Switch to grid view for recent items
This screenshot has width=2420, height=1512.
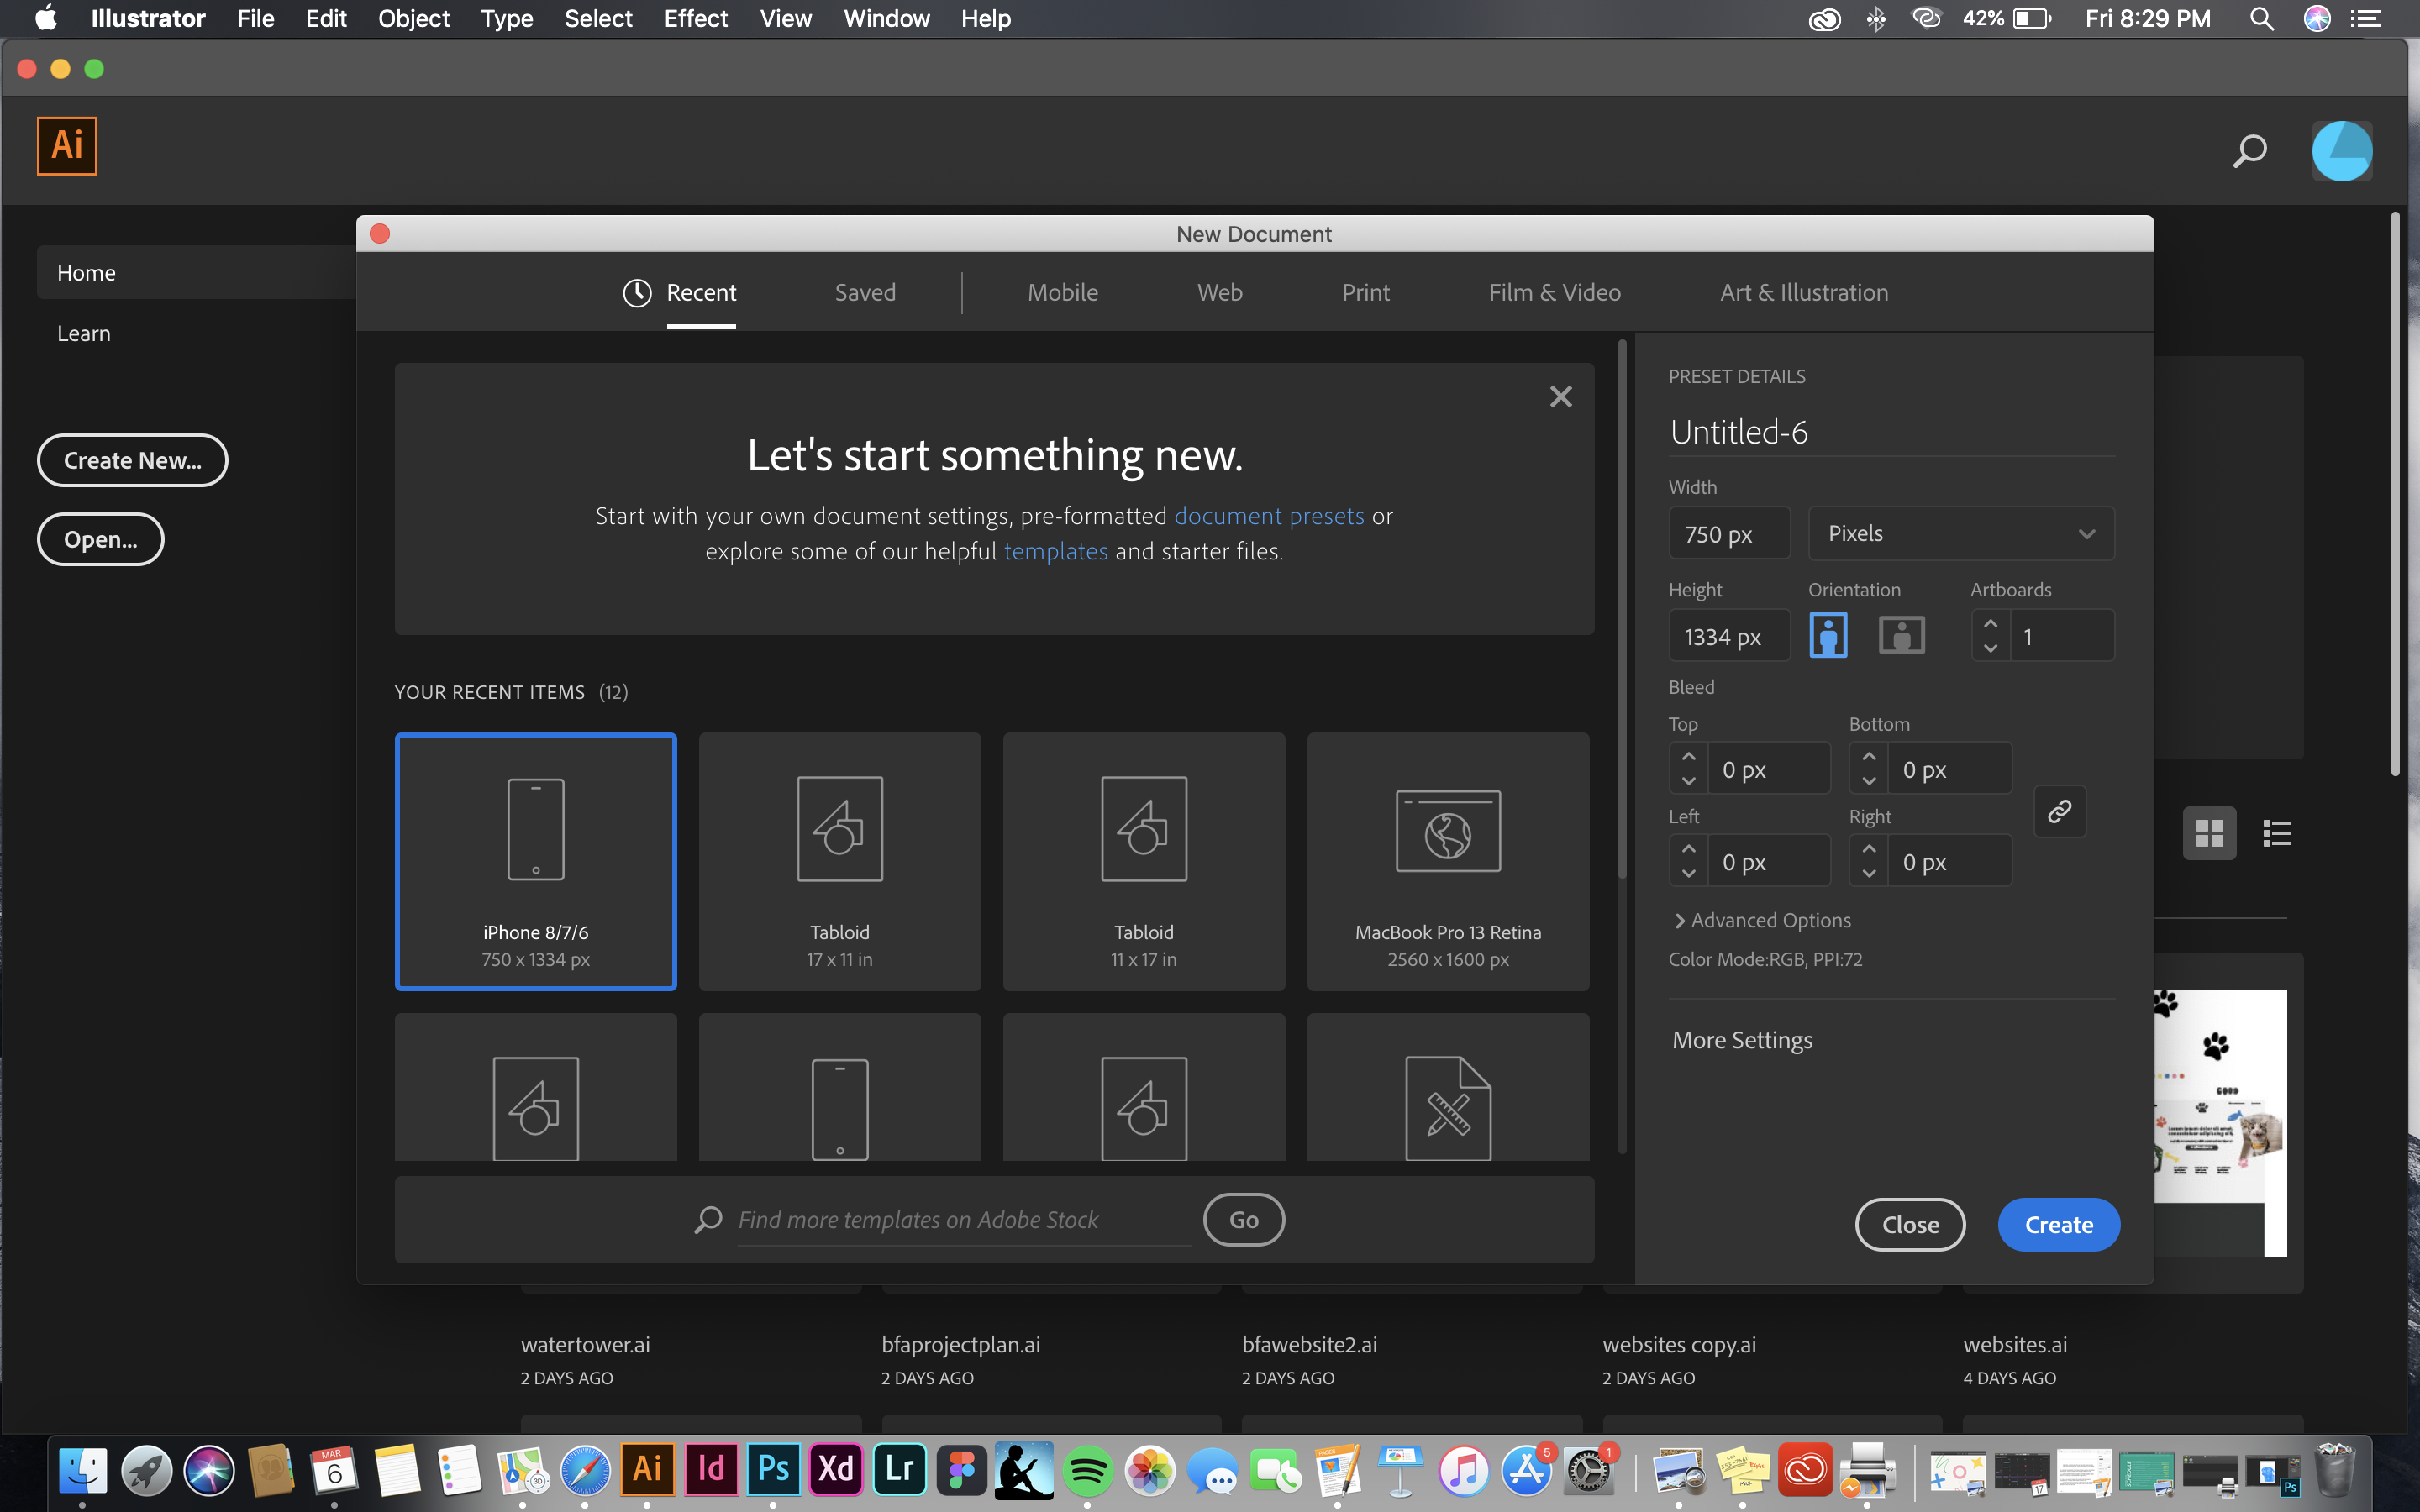pyautogui.click(x=2209, y=832)
